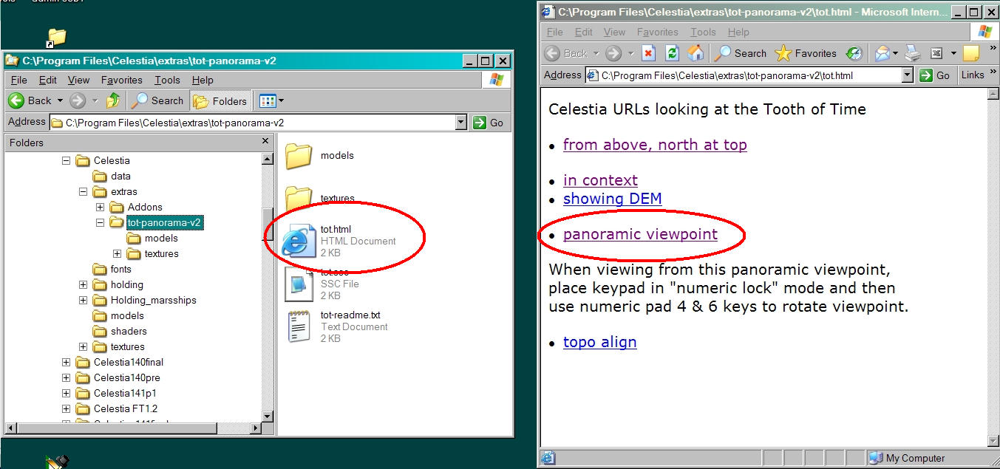Click the Forward arrow in Internet Explorer
This screenshot has height=469, width=1000.
tap(613, 53)
